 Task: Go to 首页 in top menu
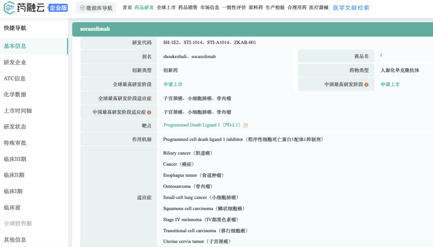(127, 8)
